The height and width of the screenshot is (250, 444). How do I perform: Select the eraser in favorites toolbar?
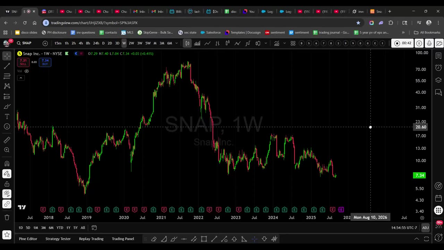(x=154, y=239)
